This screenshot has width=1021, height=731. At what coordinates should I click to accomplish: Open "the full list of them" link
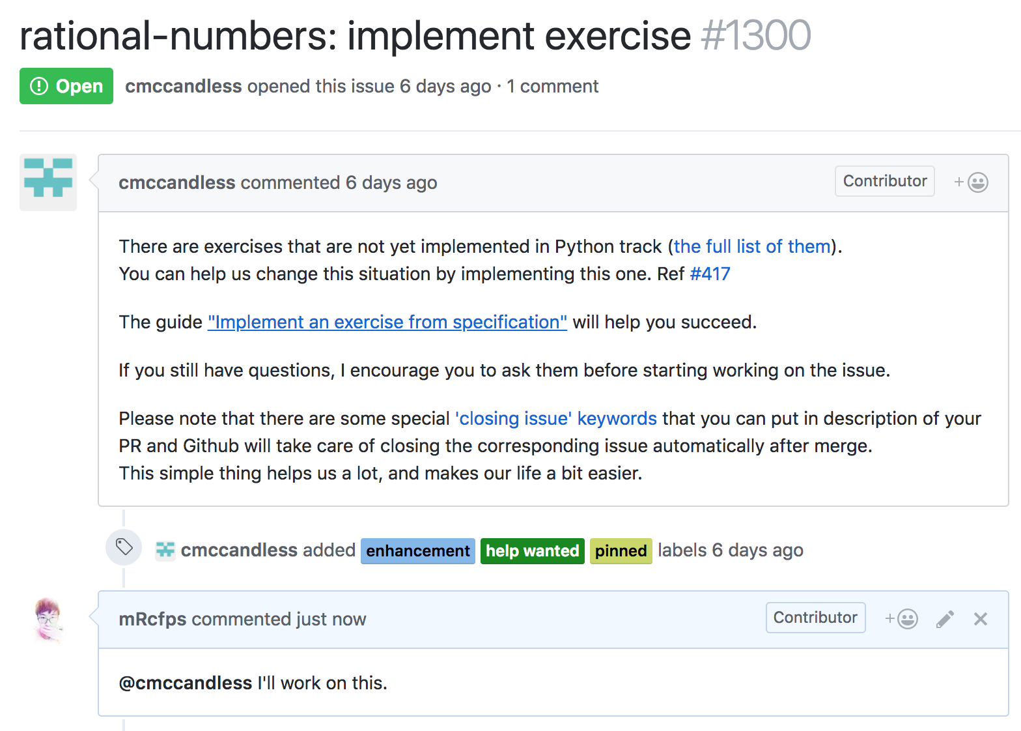tap(752, 246)
